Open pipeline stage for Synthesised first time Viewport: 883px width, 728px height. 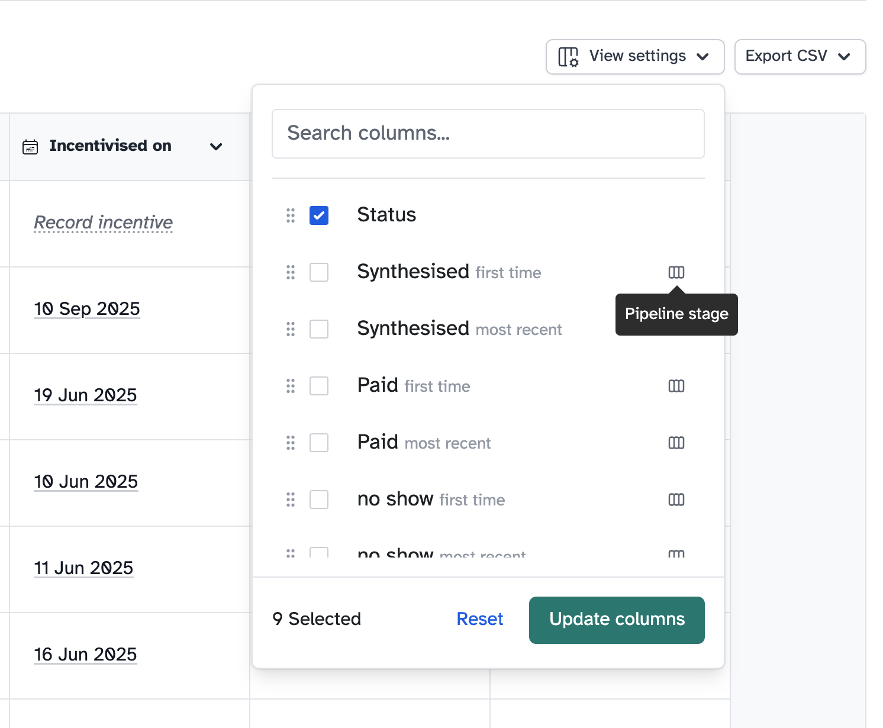point(676,272)
